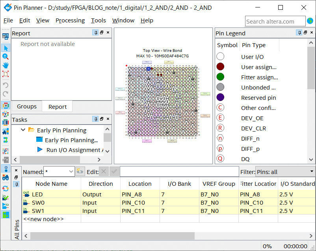The image size is (316, 251).
Task: Click the Edit cancel X icon
Action: click(x=104, y=171)
